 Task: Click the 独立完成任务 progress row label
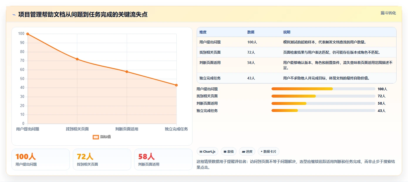point(207,111)
